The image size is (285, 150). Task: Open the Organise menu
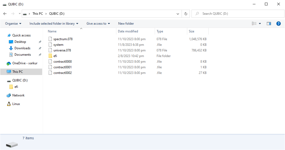(13, 24)
